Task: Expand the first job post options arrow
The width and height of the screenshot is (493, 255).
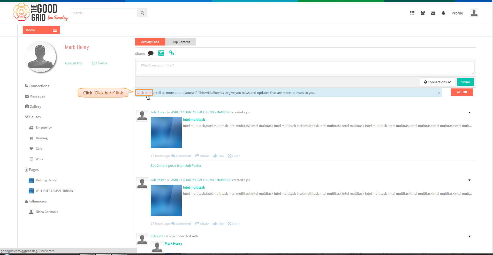Action: pos(469,112)
